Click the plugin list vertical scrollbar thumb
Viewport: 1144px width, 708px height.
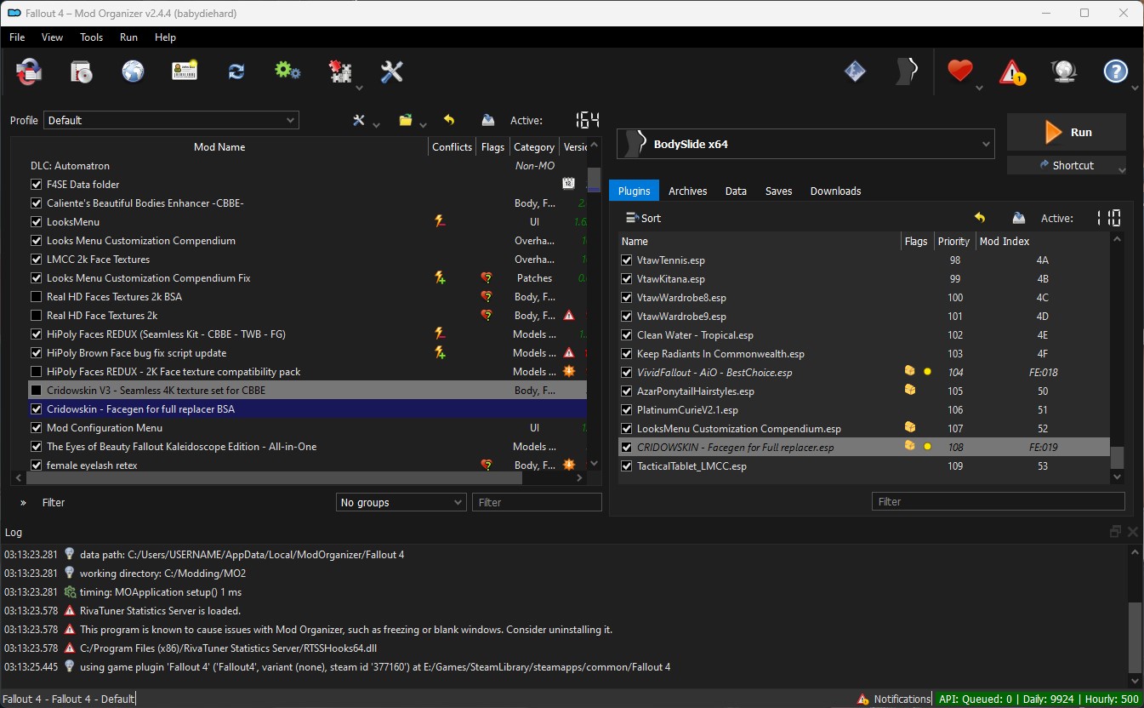coord(1117,458)
